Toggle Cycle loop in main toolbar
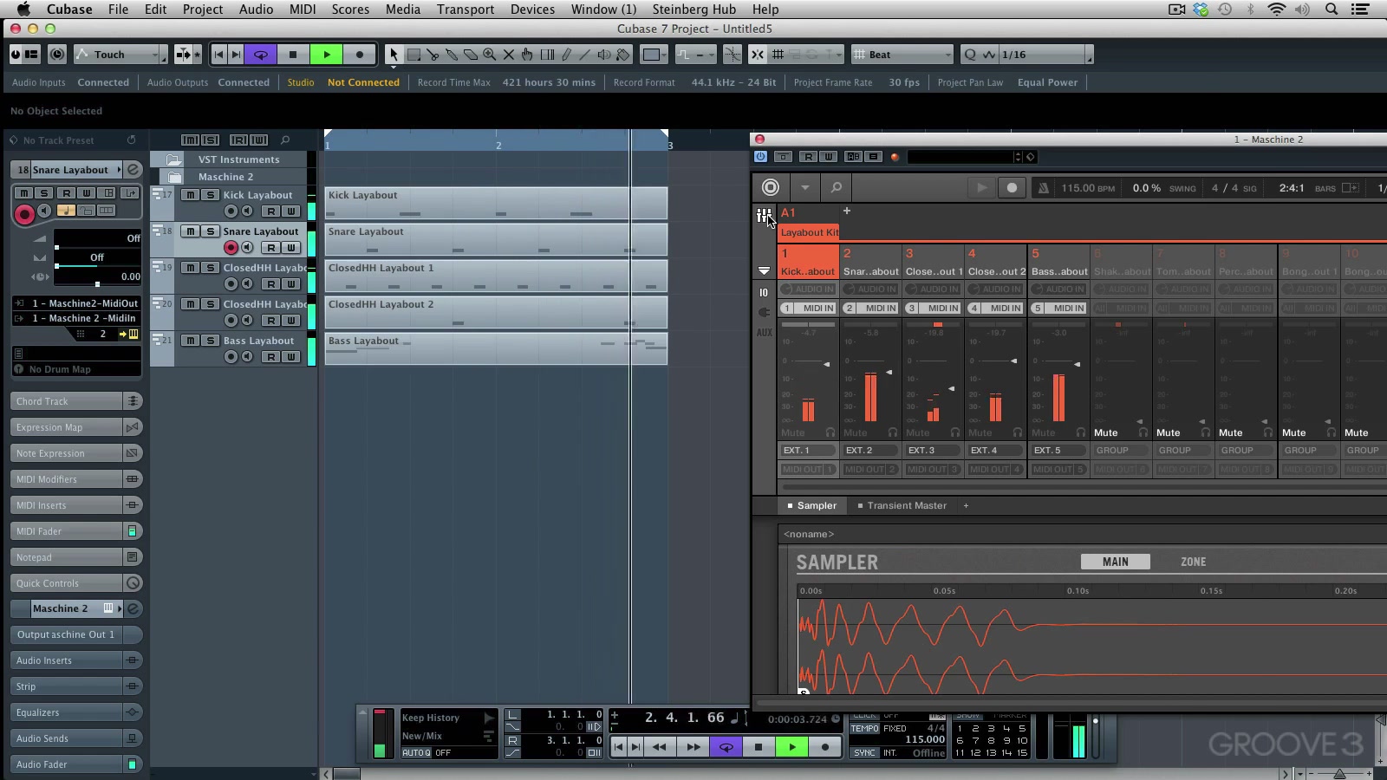1387x780 pixels. pos(260,55)
